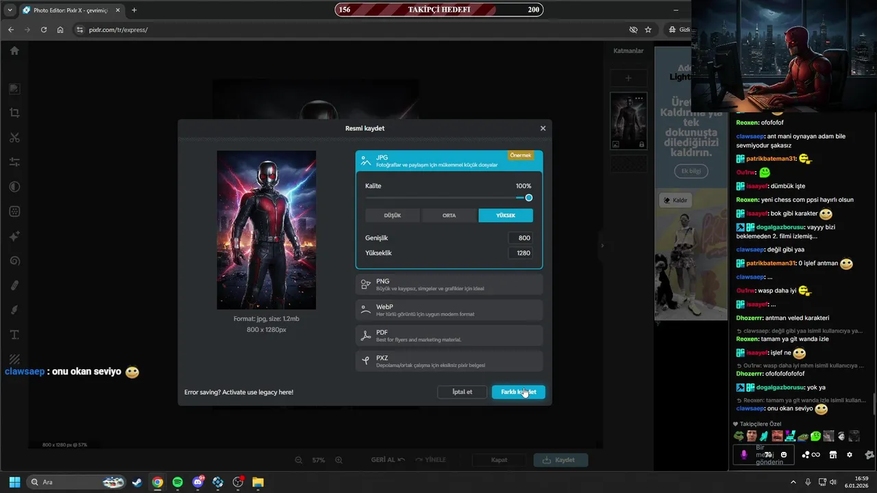The height and width of the screenshot is (493, 877).
Task: Zoom in with the plus magnifier
Action: tap(338, 460)
